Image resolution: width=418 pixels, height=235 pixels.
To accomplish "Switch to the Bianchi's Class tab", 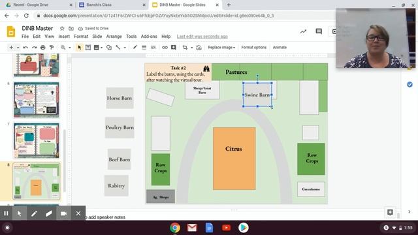I will (112, 5).
